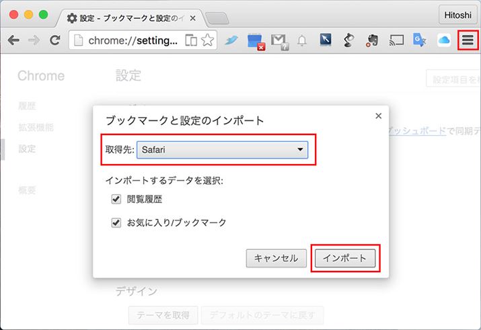The image size is (481, 330).
Task: Toggle the お気に入り/ブックマーク checkbox
Action: (116, 222)
